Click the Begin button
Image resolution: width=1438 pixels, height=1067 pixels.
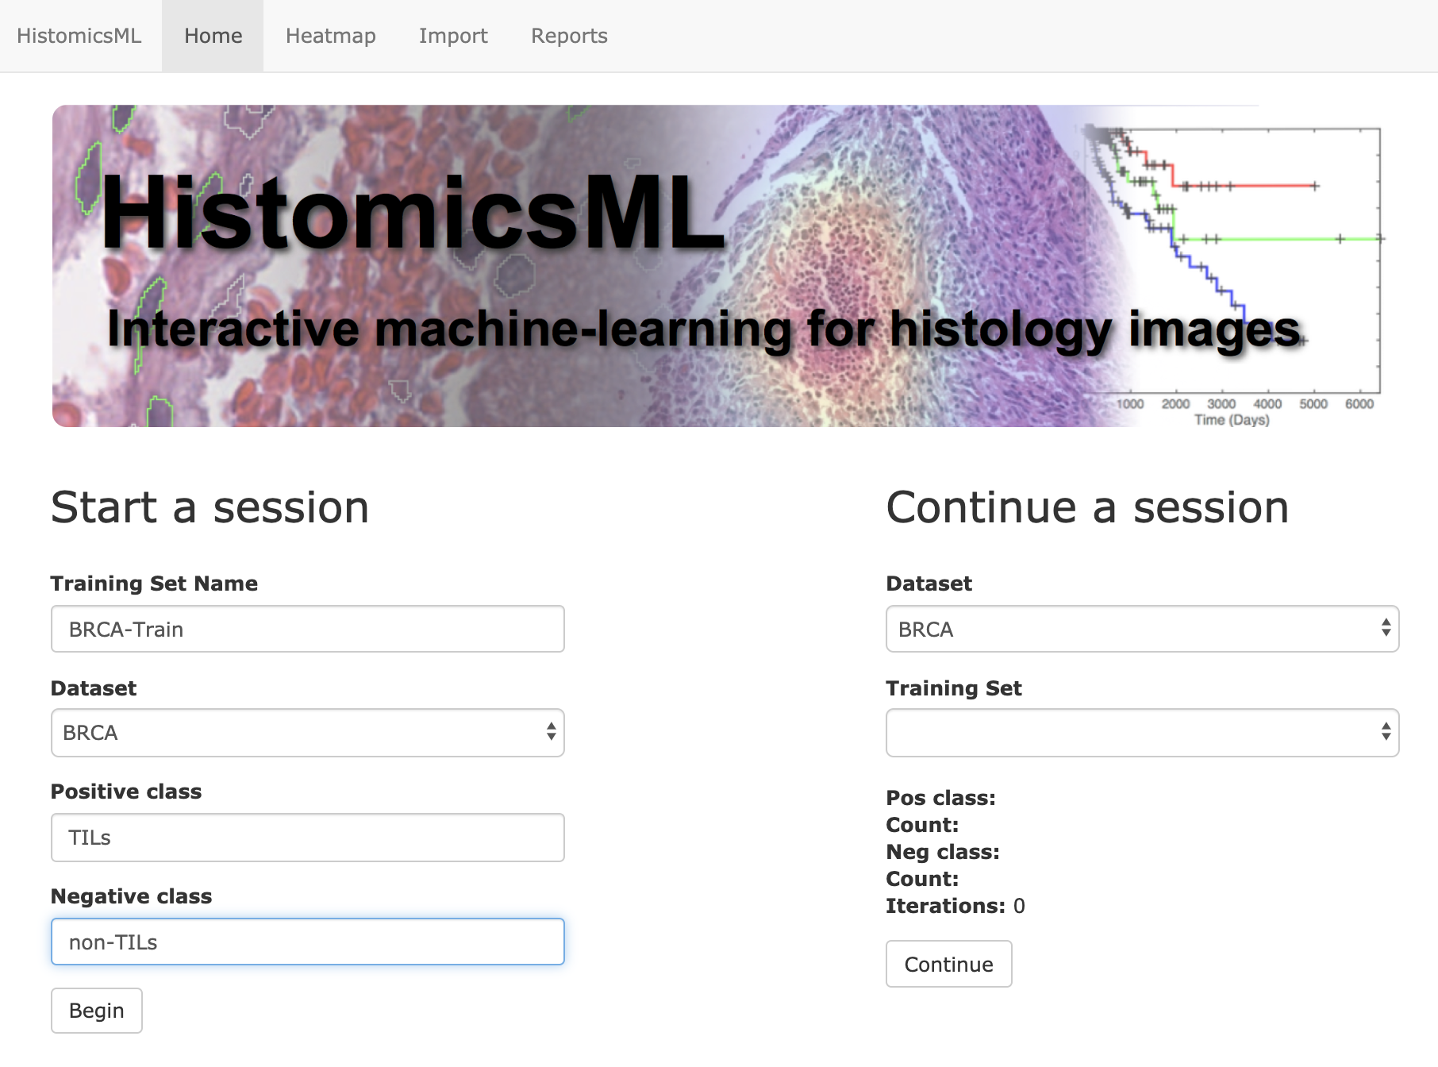pyautogui.click(x=97, y=1010)
